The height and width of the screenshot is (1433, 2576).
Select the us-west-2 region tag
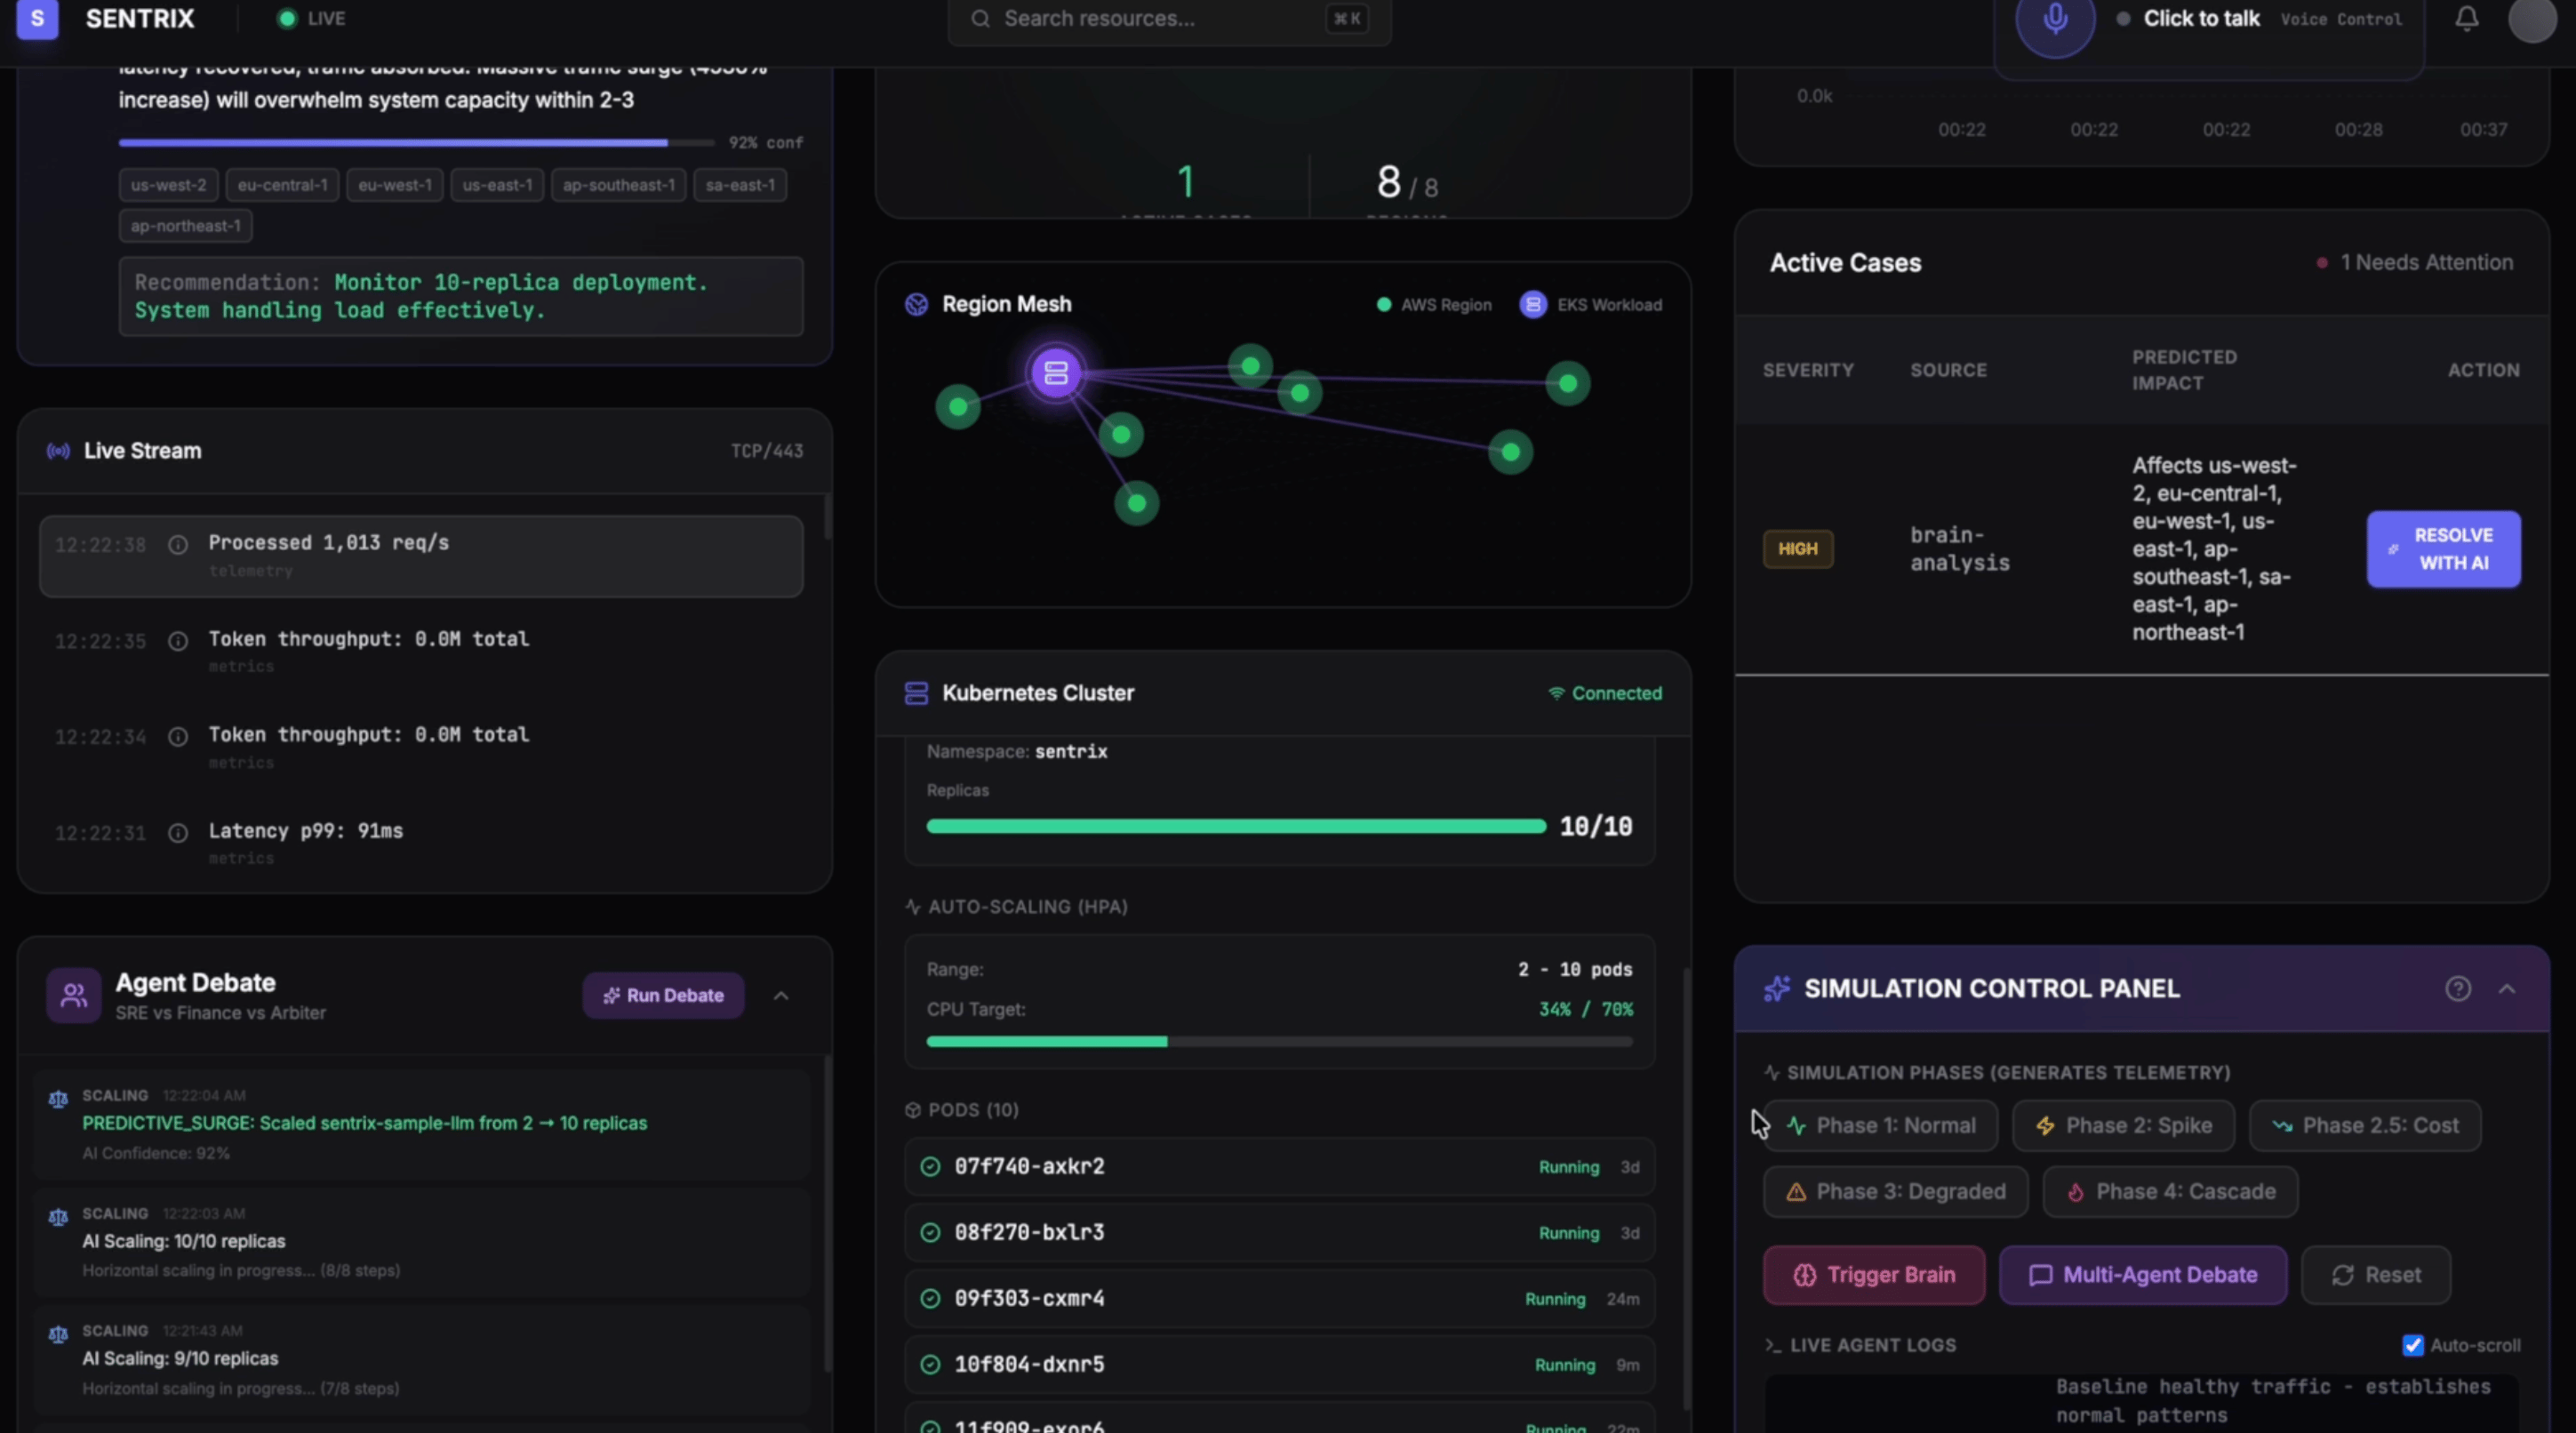[168, 185]
